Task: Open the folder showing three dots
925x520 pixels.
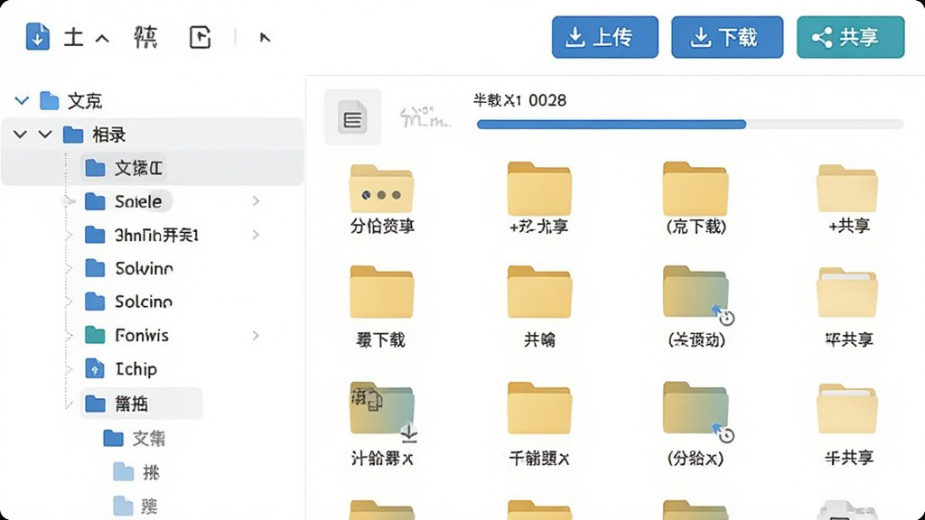Action: [381, 189]
